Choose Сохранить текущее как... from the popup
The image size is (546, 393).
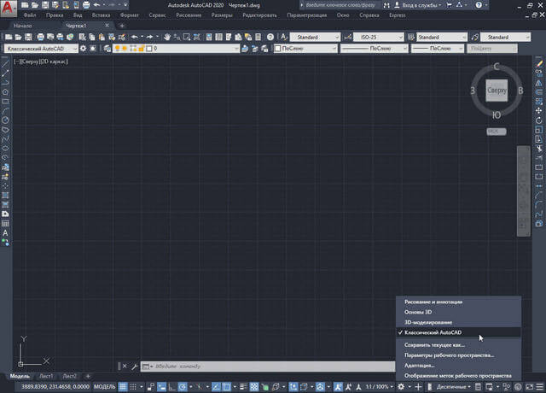[x=434, y=344]
